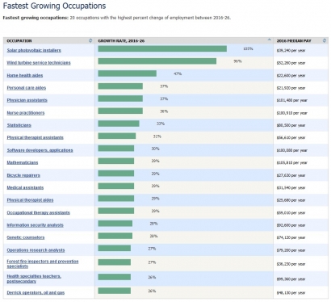Open Derrick operators, oil and gas link
Screen dimensions: 331x302
[x=36, y=292]
